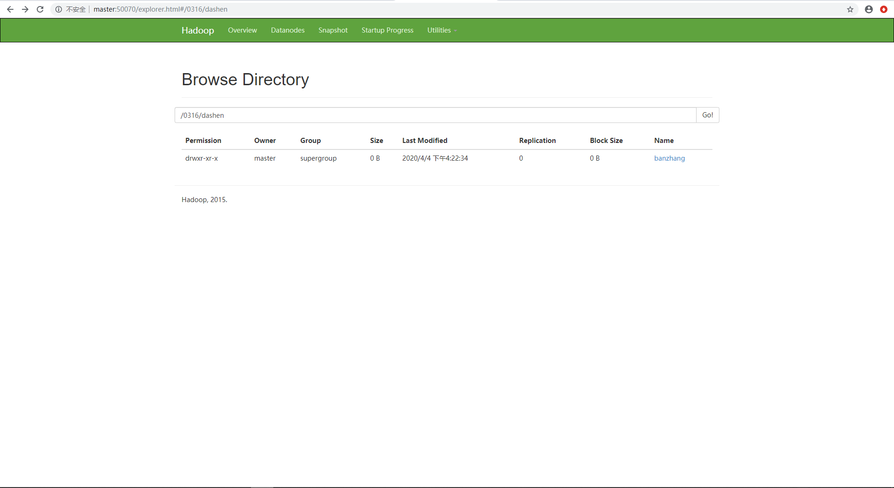Click the red update icon in the toolbar

(884, 9)
